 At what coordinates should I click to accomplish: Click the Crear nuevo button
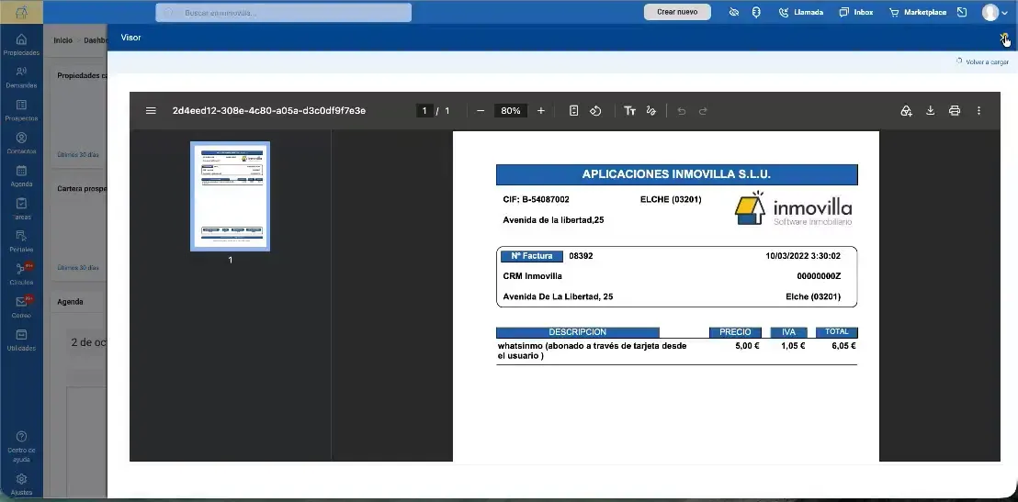pos(677,12)
